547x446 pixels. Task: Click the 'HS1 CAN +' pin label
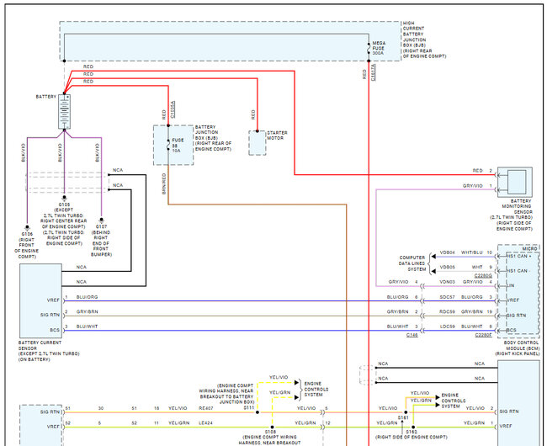[519, 256]
